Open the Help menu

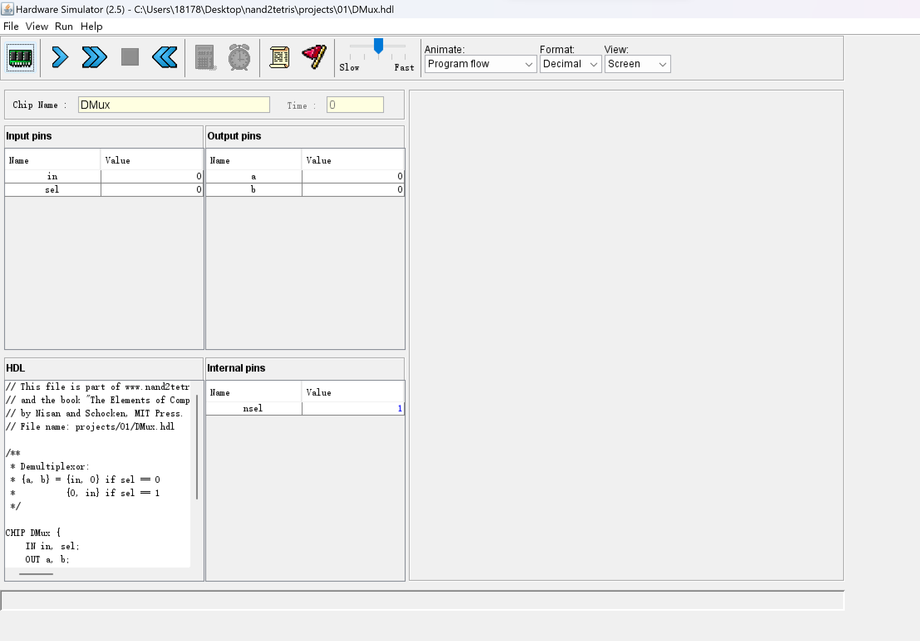[91, 27]
